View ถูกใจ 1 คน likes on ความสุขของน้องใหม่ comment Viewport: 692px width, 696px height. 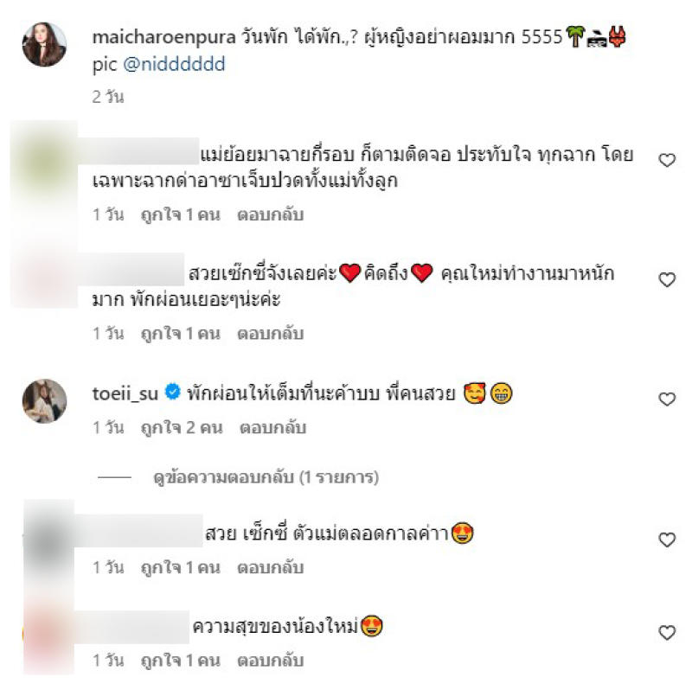[x=180, y=661]
